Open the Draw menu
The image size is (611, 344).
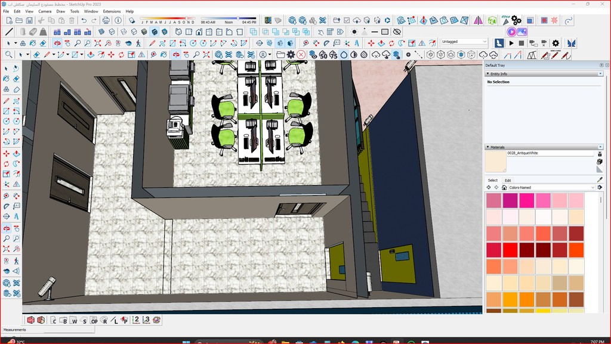click(61, 11)
